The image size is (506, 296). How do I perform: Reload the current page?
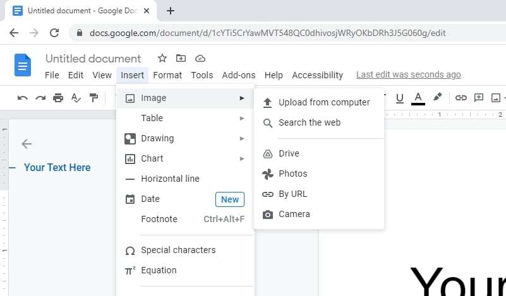click(x=54, y=33)
